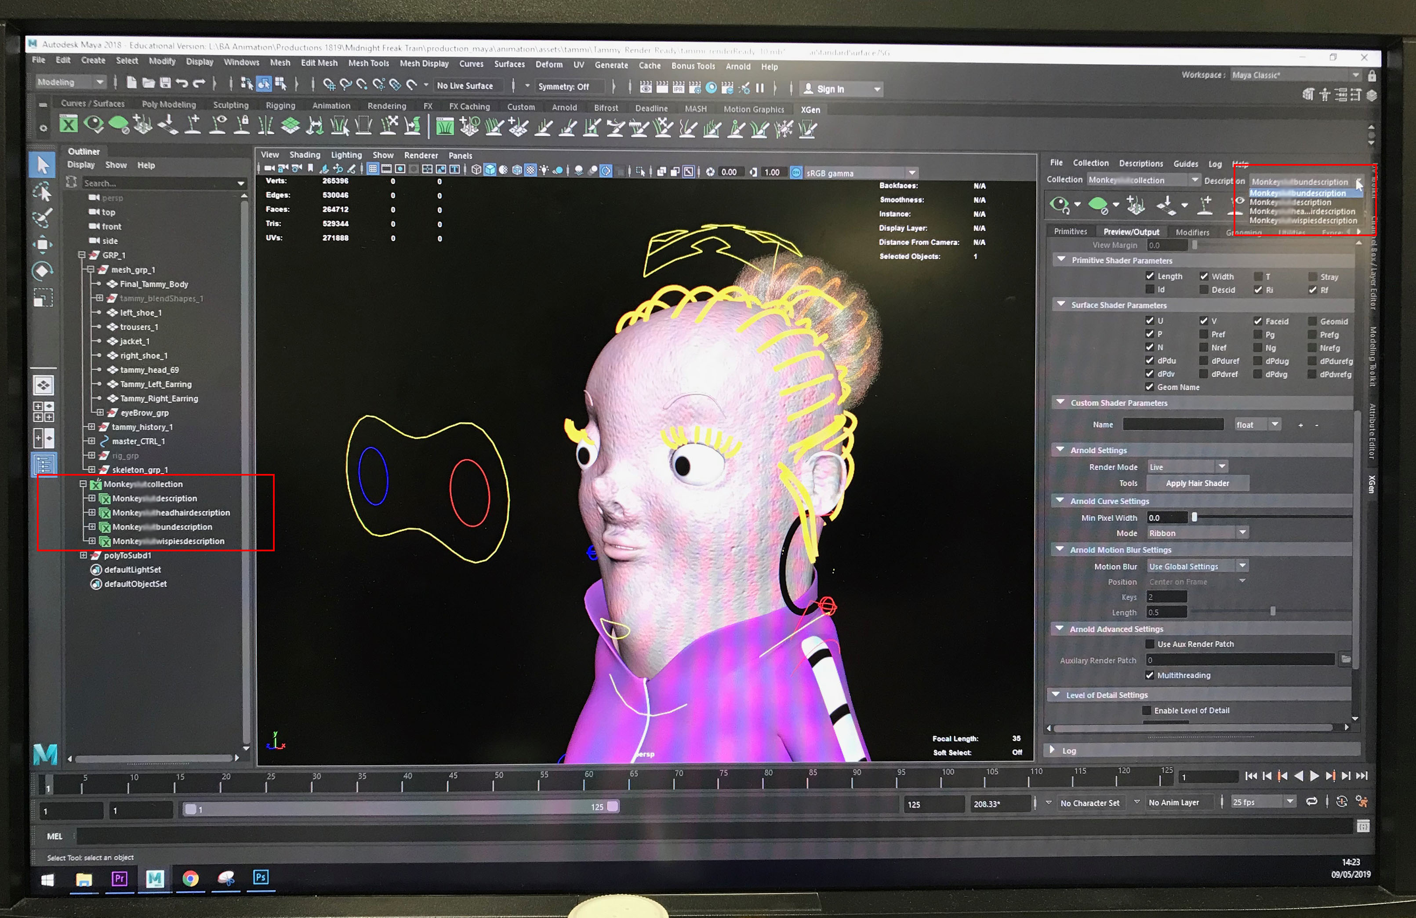Select the Snap to Grids icon in toolbar
1416x918 pixels.
tap(330, 84)
